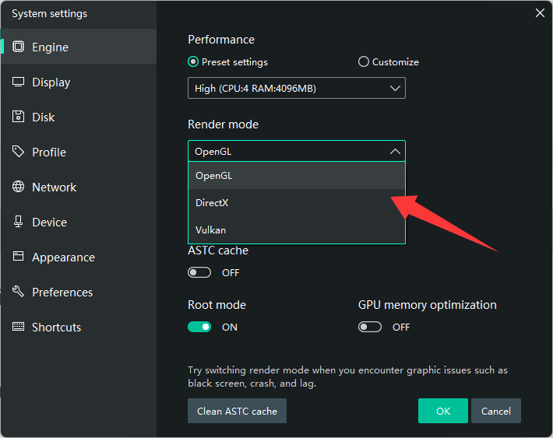Open the performance preset dropdown

(296, 89)
